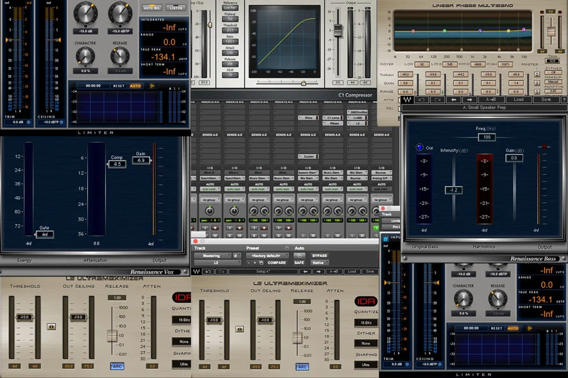
Task: Click the Waves logo in the L3 plugin toolbar
Action: (x=196, y=272)
